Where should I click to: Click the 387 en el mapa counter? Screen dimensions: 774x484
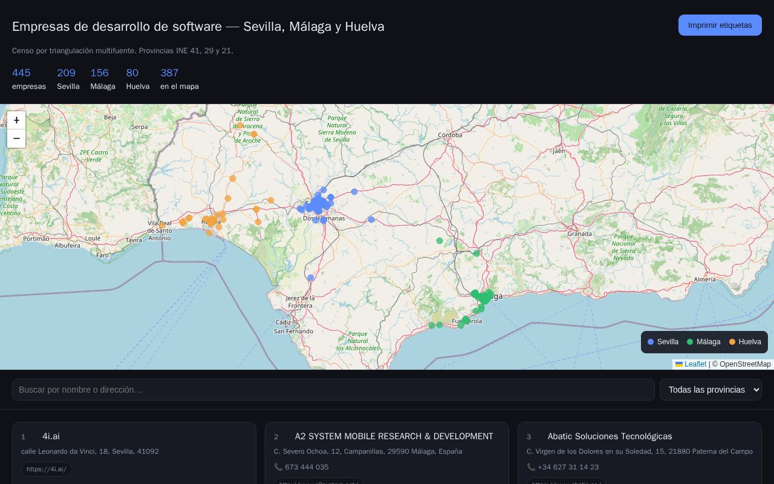(x=180, y=79)
